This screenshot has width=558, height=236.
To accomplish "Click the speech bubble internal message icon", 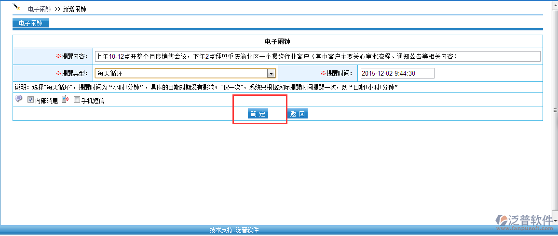I will (18, 99).
